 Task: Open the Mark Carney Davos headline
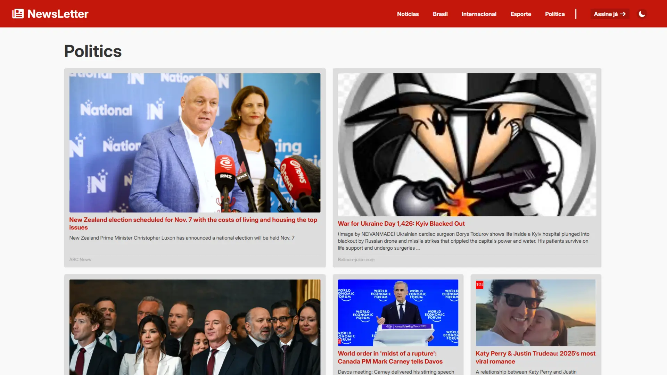coord(390,357)
